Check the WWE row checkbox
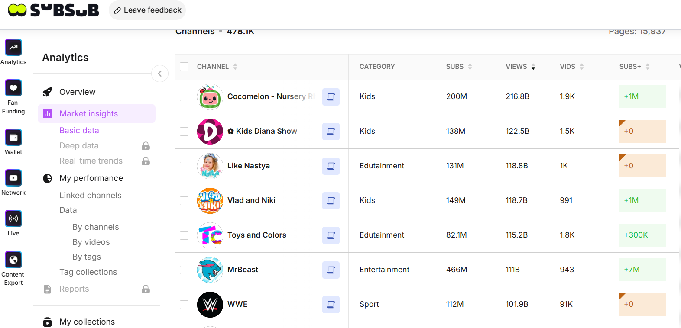681x328 pixels. point(184,305)
